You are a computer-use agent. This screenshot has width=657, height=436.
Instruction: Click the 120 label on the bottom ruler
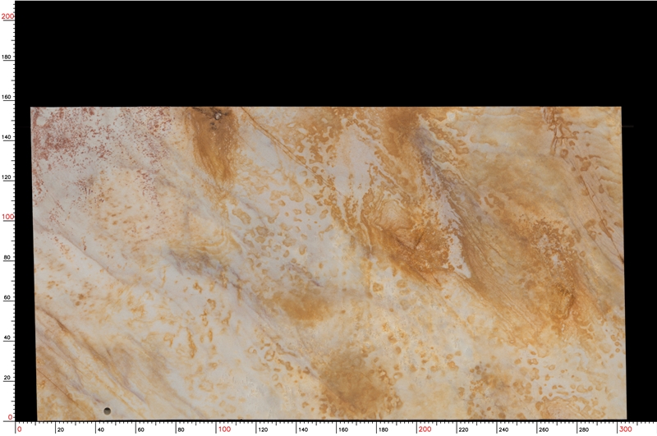tap(262, 429)
